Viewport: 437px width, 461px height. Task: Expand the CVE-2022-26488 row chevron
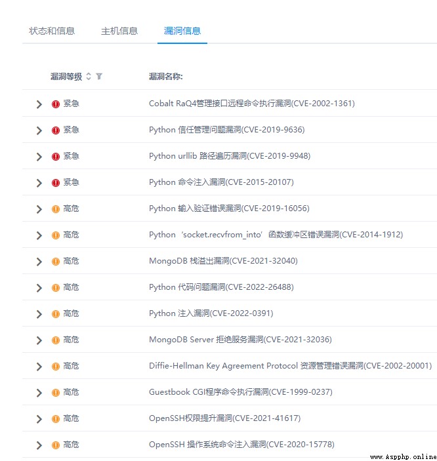pyautogui.click(x=39, y=288)
